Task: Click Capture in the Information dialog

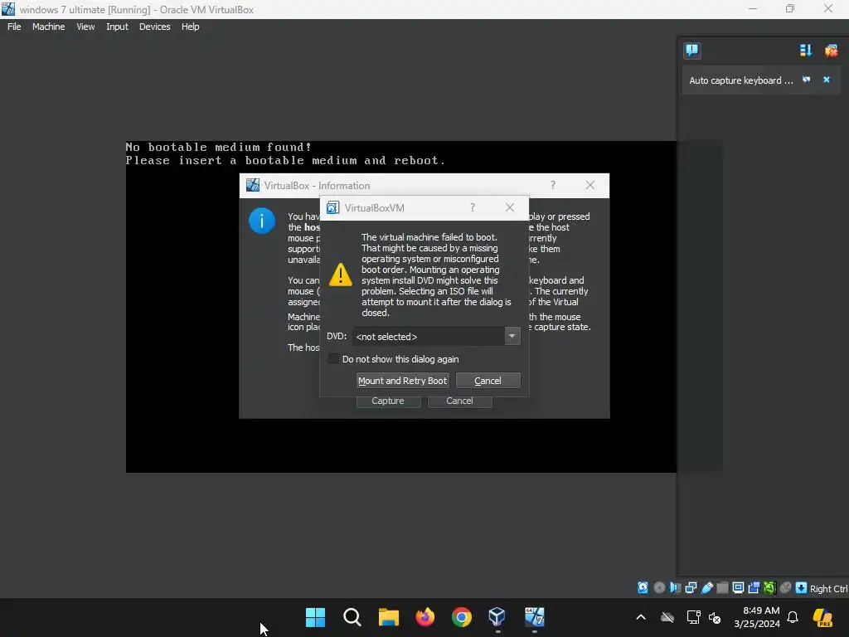Action: pos(388,401)
